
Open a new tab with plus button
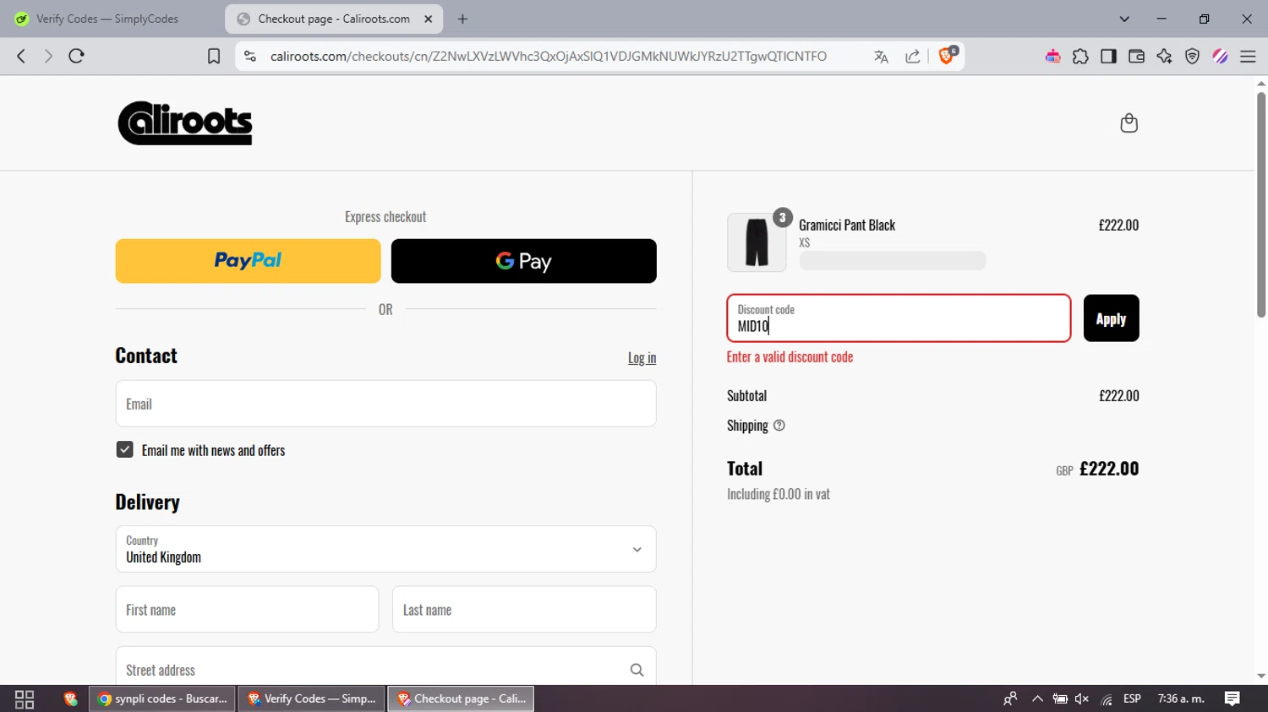pyautogui.click(x=462, y=19)
